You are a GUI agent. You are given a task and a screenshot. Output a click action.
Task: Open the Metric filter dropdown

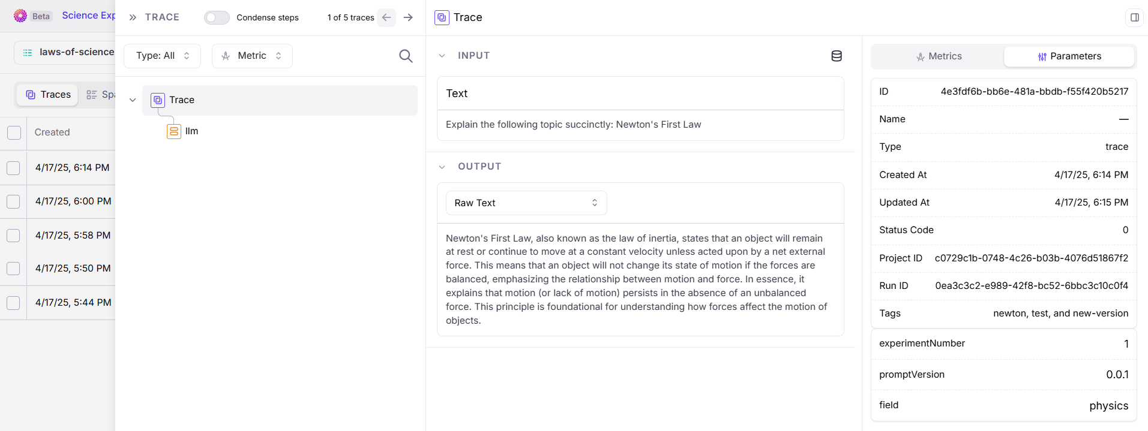tap(252, 56)
